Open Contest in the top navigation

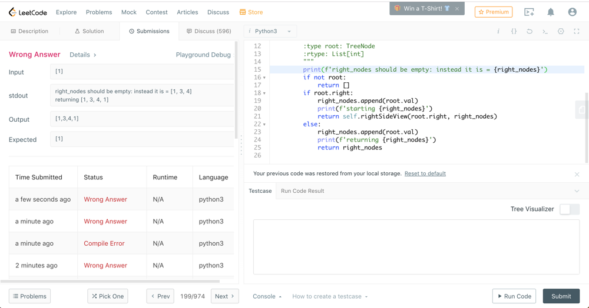click(157, 12)
